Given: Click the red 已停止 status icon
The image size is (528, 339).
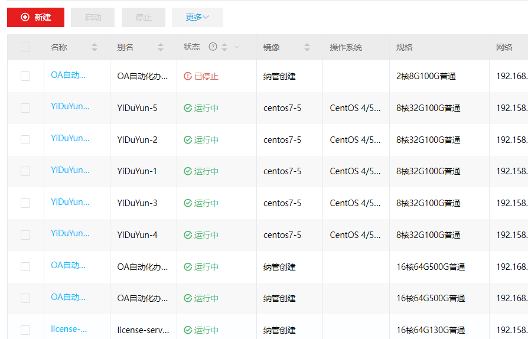Looking at the screenshot, I should pos(188,76).
